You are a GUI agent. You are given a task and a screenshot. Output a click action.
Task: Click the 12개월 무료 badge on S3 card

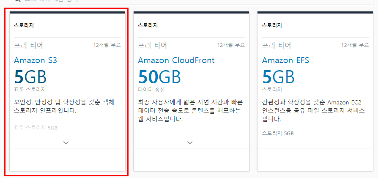(107, 45)
